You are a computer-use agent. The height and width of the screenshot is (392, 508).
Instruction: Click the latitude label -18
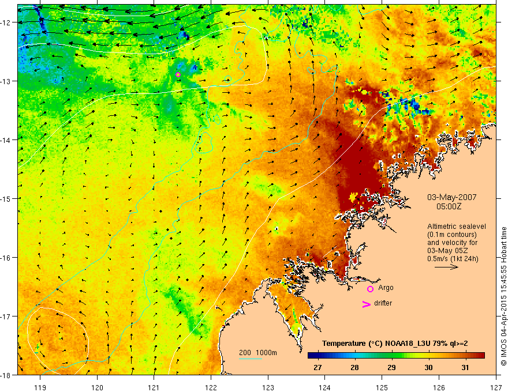pyautogui.click(x=6, y=375)
